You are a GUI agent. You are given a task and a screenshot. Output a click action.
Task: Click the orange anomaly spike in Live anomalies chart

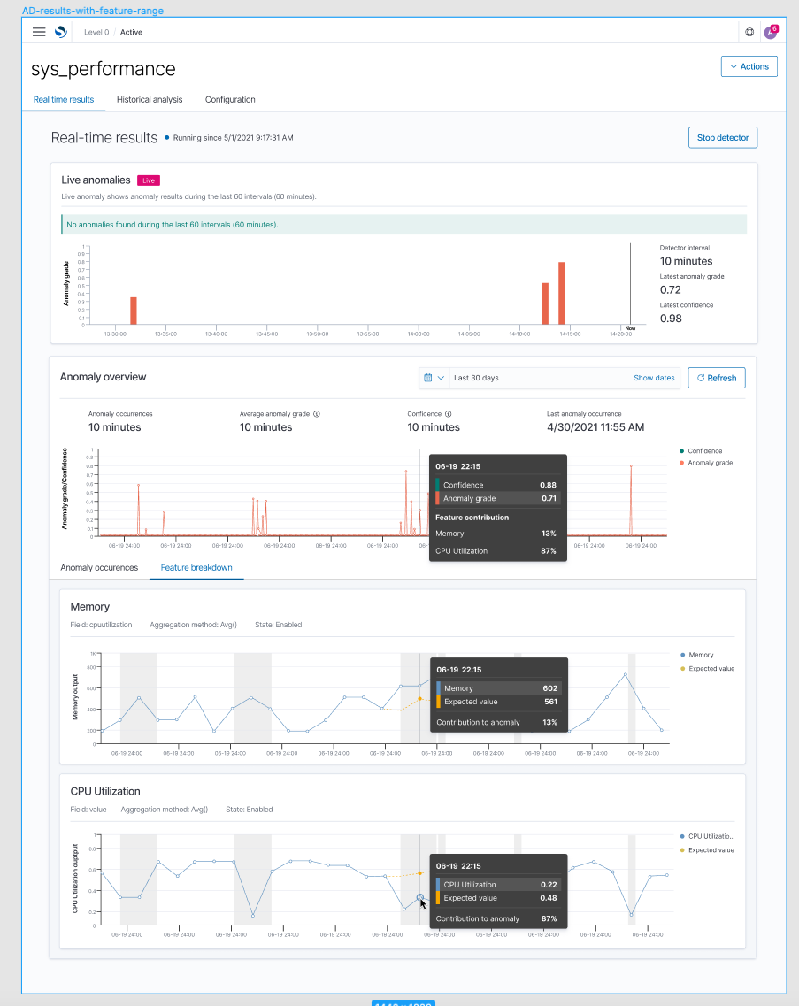point(561,292)
